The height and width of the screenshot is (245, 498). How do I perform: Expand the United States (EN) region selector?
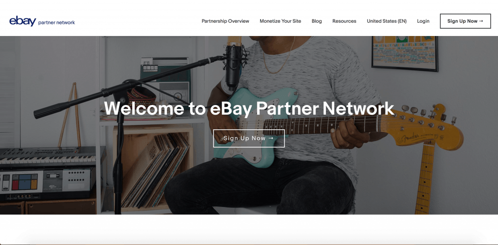pyautogui.click(x=387, y=21)
